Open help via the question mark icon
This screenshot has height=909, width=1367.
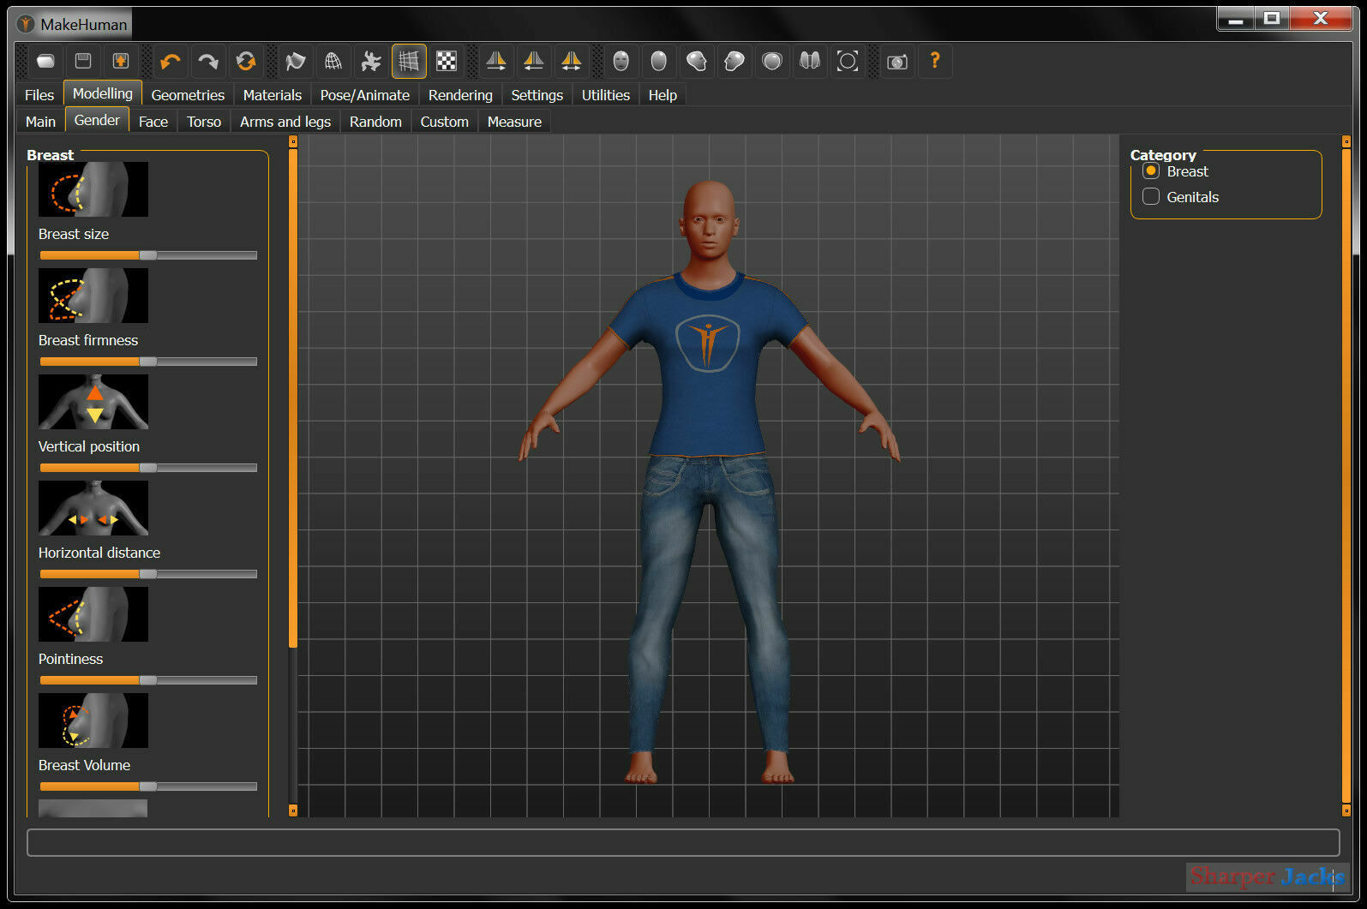click(935, 61)
